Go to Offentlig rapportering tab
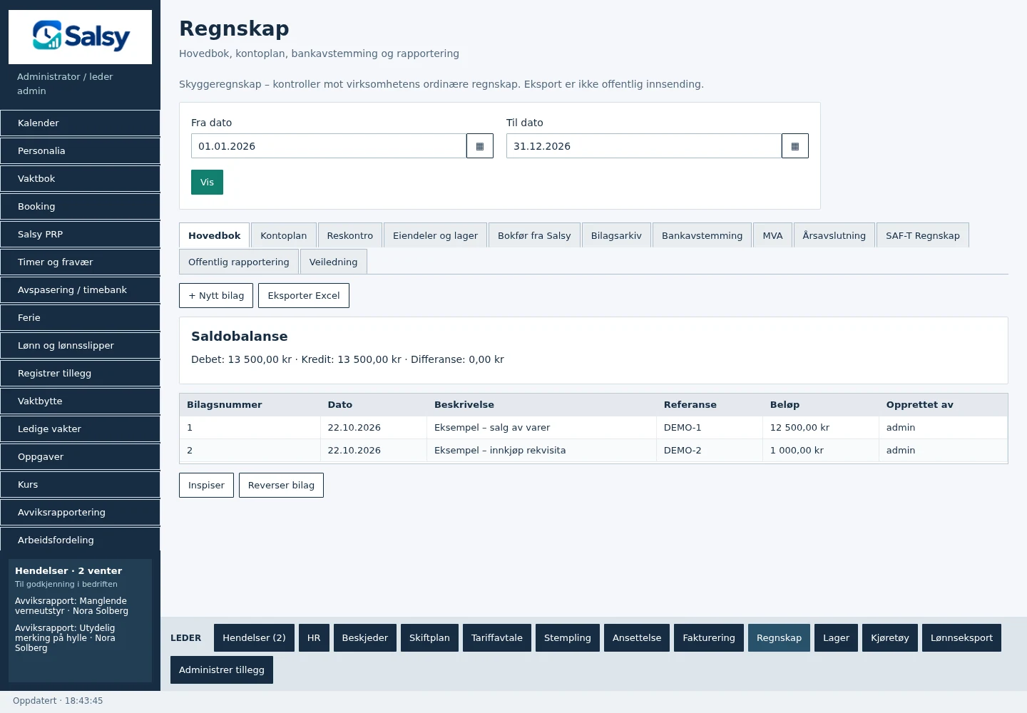1027x713 pixels. point(239,262)
